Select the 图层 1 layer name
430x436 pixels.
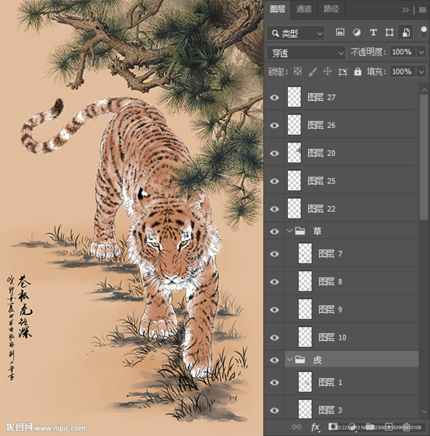click(x=330, y=382)
